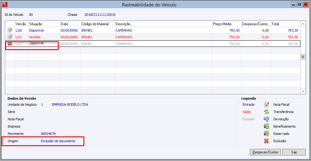
Task: Click the Exclusão red X legend icon
Action: [266, 141]
